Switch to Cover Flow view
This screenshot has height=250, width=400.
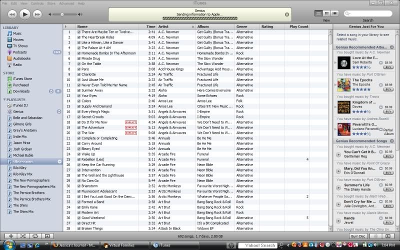pos(334,13)
